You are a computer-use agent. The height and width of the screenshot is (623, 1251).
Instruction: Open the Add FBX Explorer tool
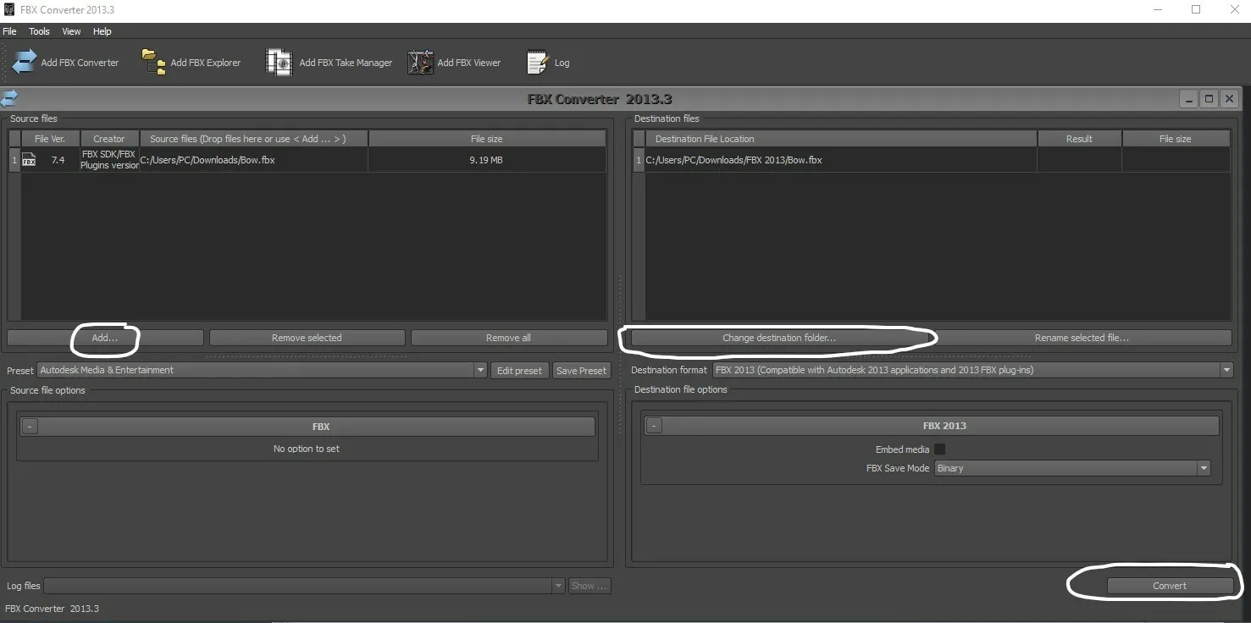click(153, 62)
